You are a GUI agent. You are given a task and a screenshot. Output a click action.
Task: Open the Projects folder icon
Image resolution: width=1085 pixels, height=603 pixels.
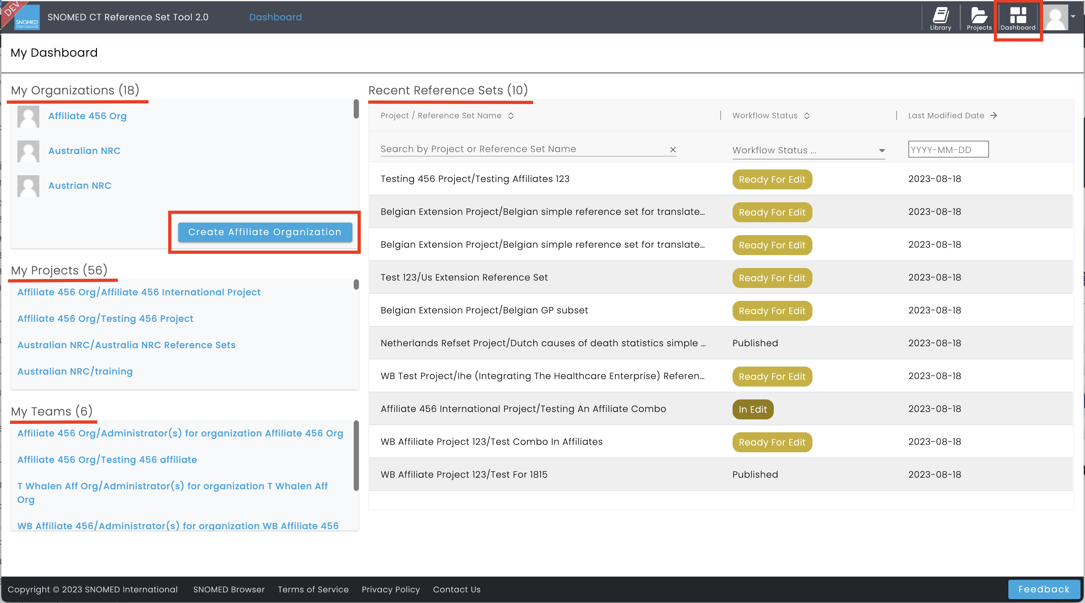[x=979, y=18]
